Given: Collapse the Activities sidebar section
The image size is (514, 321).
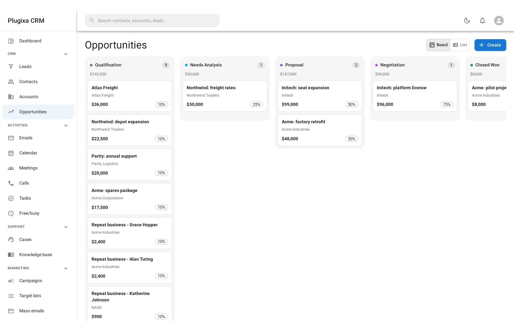Looking at the screenshot, I should coord(66,126).
